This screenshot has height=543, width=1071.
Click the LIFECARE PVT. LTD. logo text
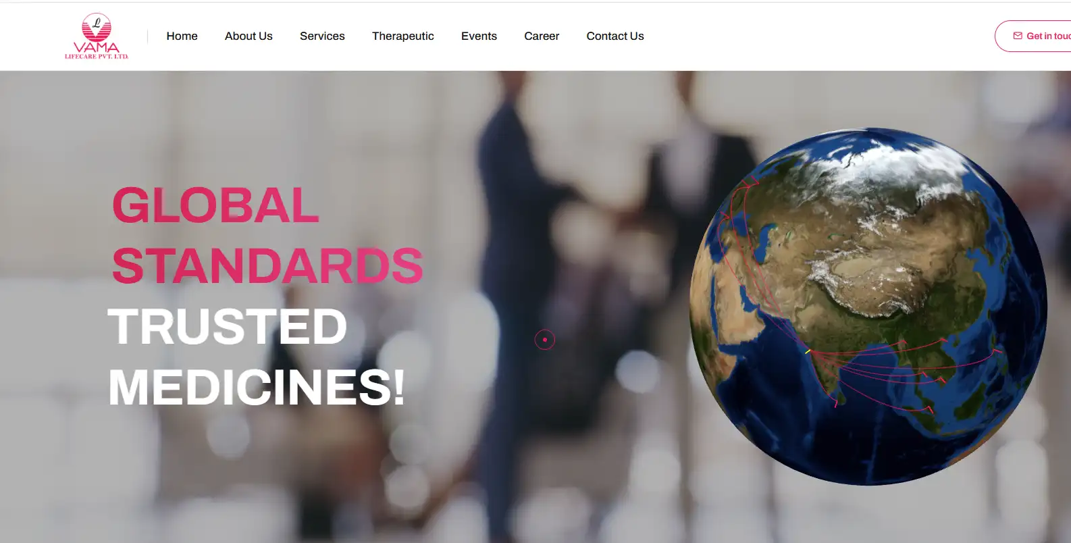97,57
